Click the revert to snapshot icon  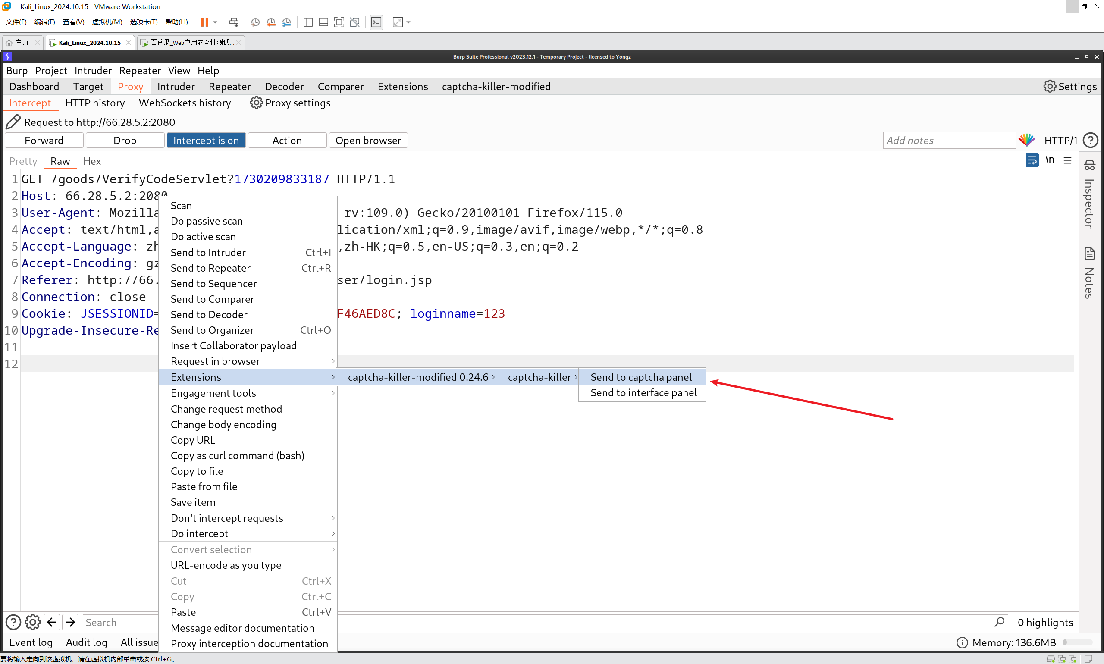click(271, 22)
